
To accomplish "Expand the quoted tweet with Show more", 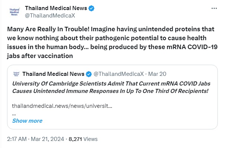I will [28, 121].
